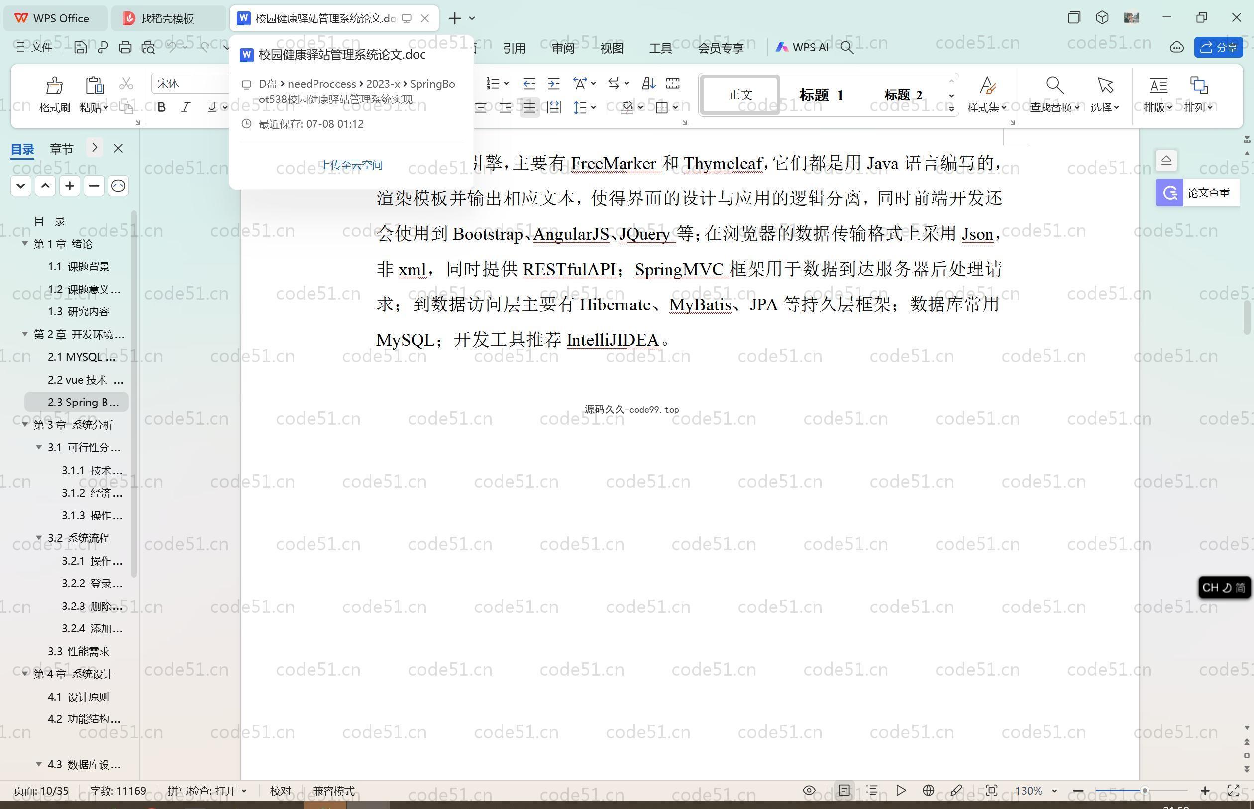Open the Style Set (样式集) tool
The image size is (1254, 809).
987,85
